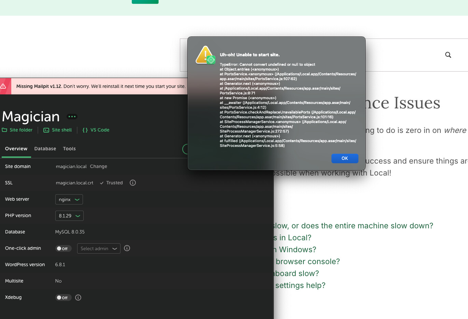
Task: Click the green button at page top
Action: click(x=145, y=2)
